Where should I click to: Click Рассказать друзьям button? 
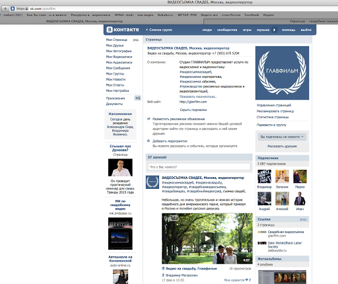[x=282, y=146]
